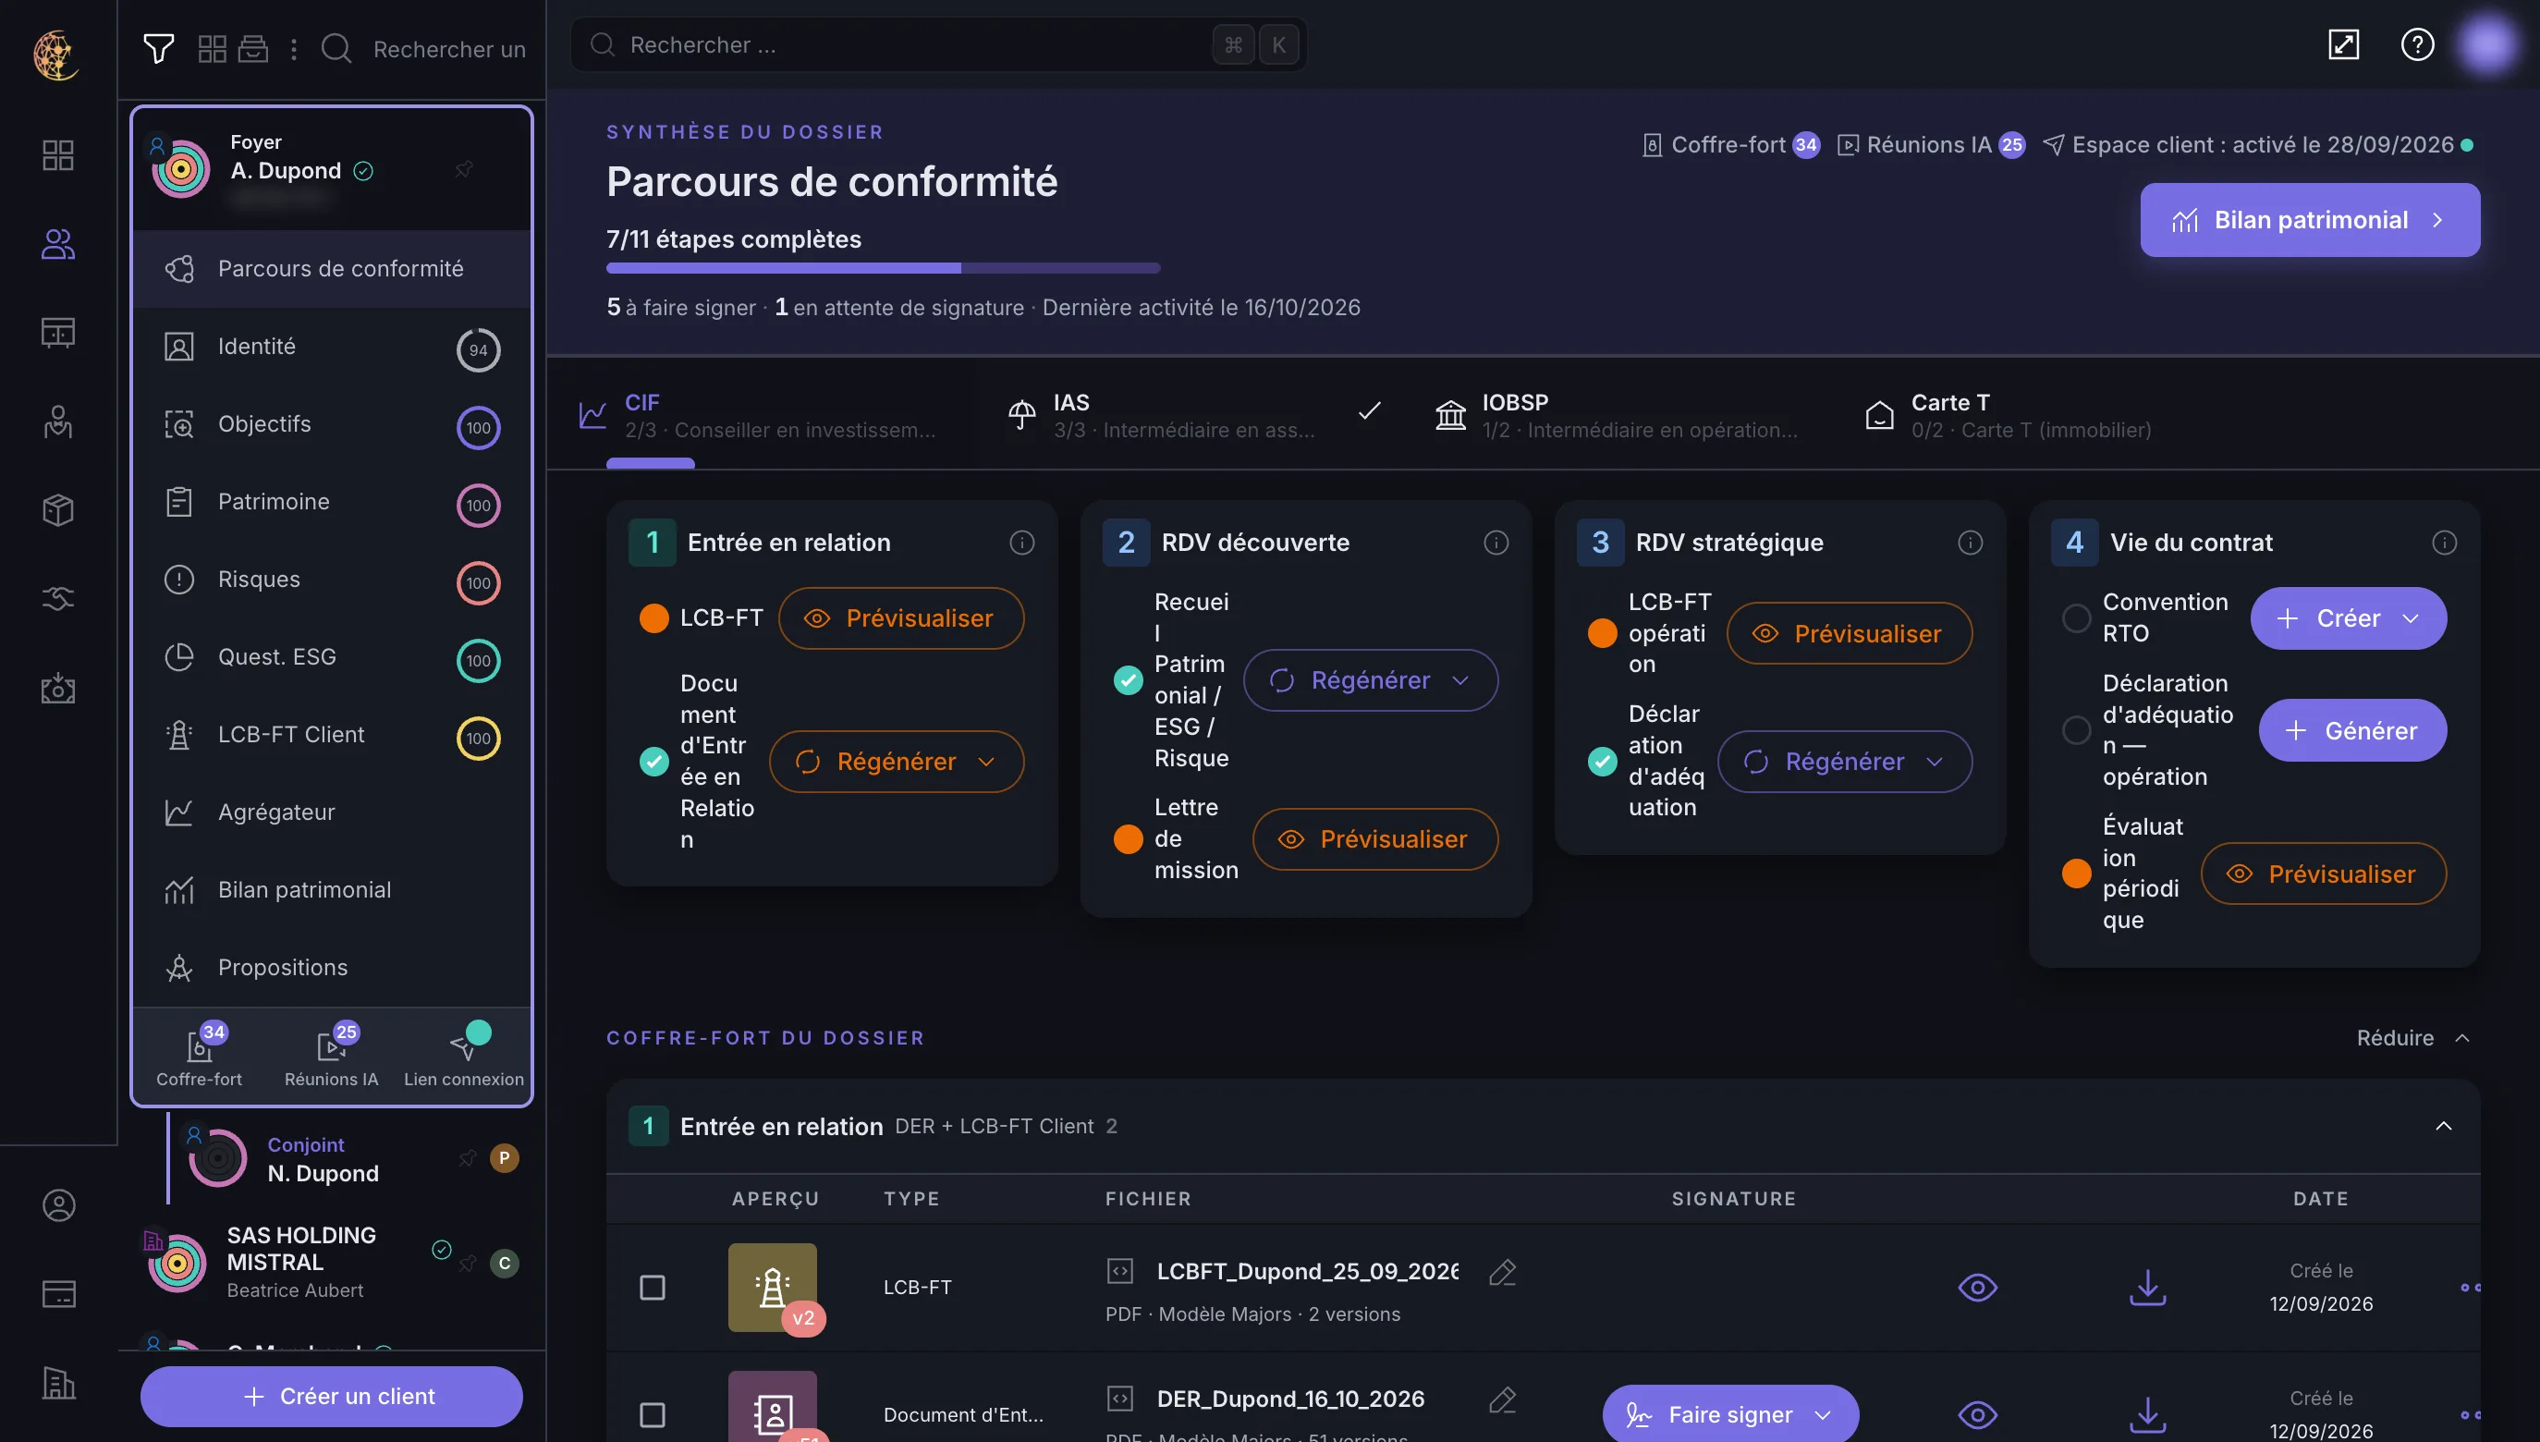Check the DER_Dupond file row checkbox
The height and width of the screenshot is (1442, 2540).
coord(652,1415)
